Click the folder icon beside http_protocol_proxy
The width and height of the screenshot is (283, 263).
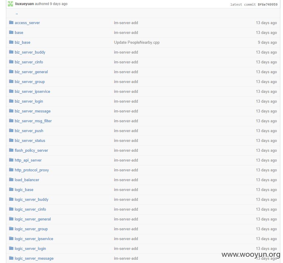[x=11, y=170]
